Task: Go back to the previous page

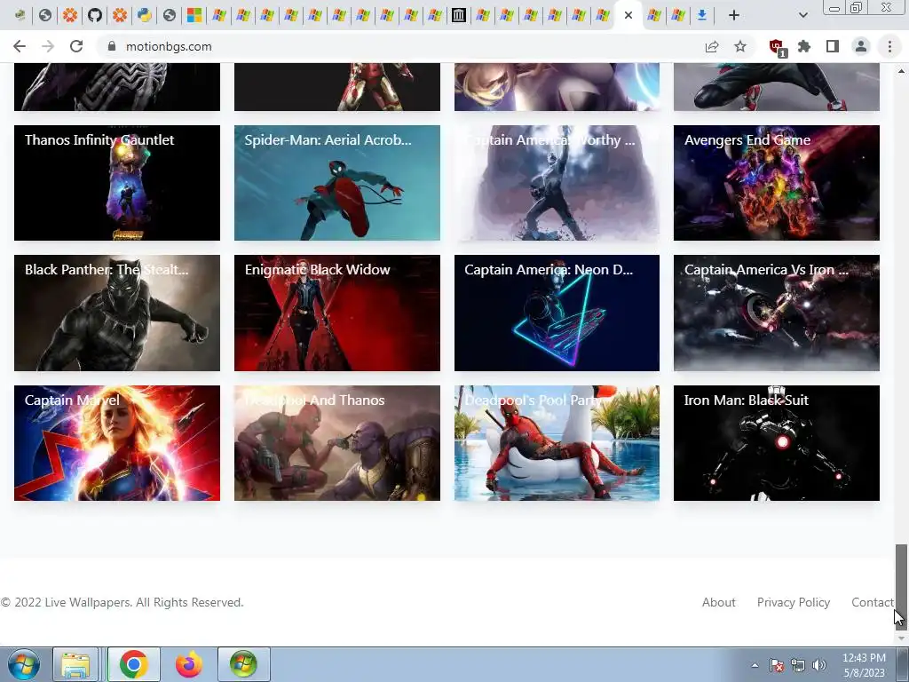Action: pos(20,46)
